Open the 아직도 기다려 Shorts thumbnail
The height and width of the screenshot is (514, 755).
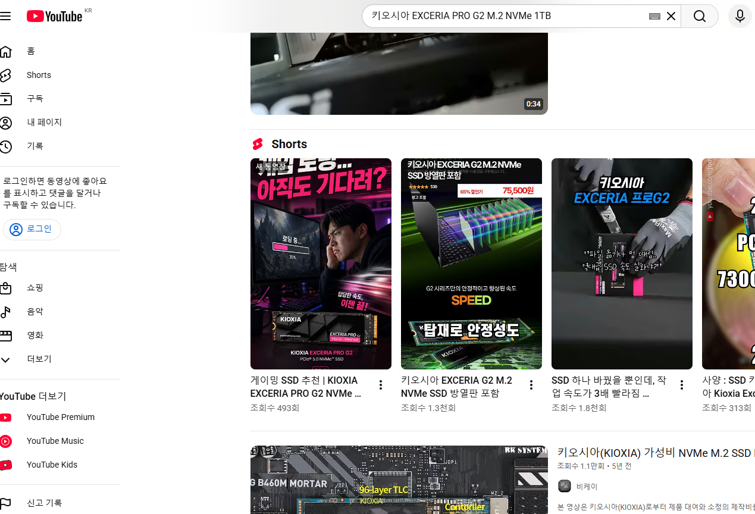(321, 264)
